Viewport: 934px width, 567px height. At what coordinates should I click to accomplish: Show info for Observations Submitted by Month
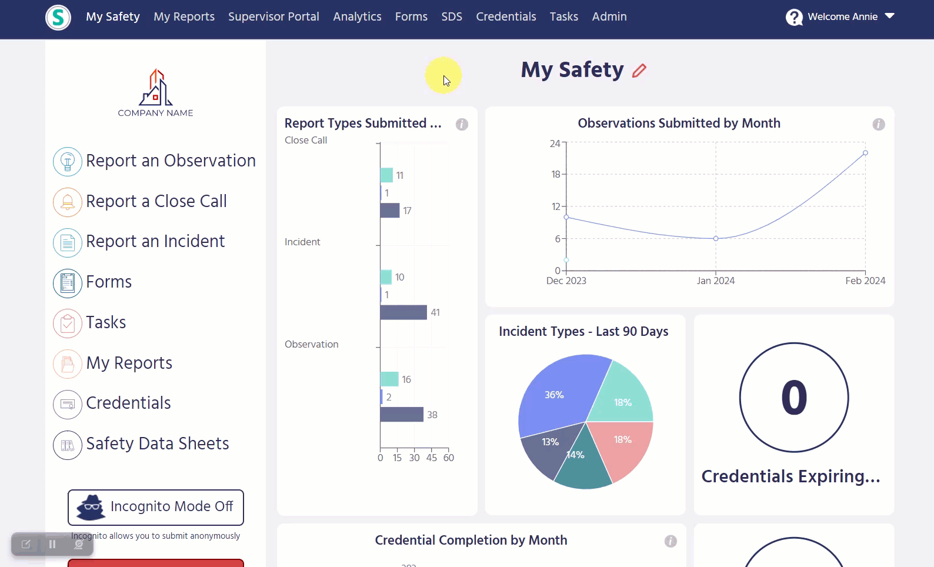pos(878,124)
